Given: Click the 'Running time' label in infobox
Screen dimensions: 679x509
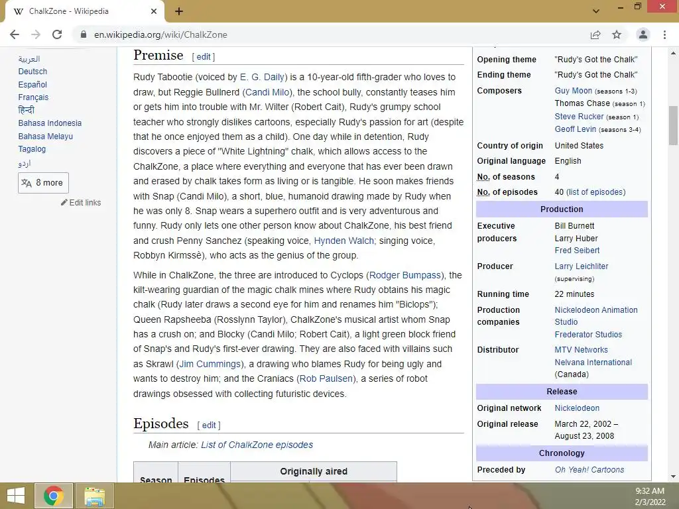Looking at the screenshot, I should click(503, 294).
